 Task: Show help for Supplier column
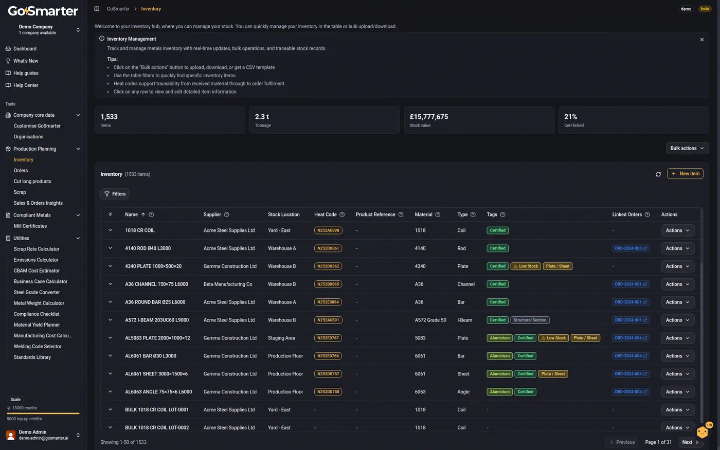coord(227,214)
